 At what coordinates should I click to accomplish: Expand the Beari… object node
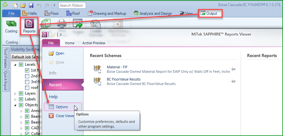pos(21,122)
